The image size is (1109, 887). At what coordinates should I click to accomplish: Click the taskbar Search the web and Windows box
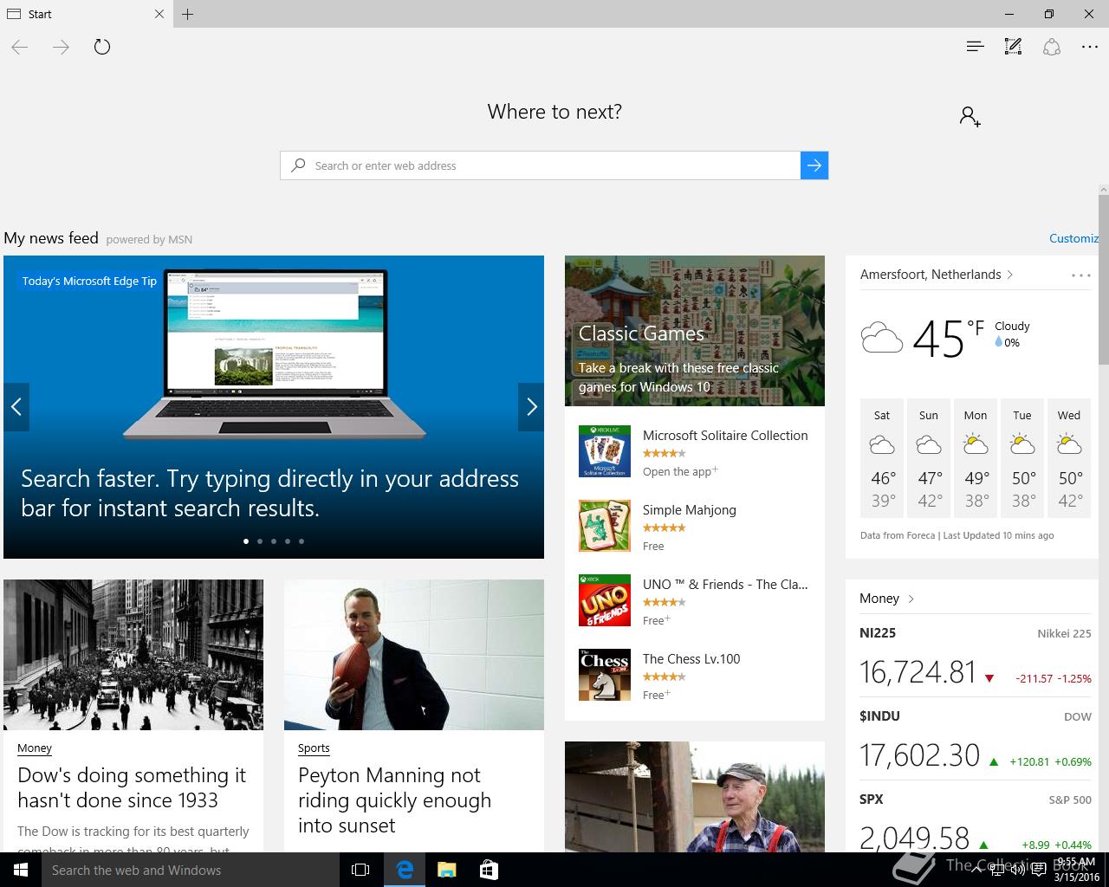pos(191,870)
